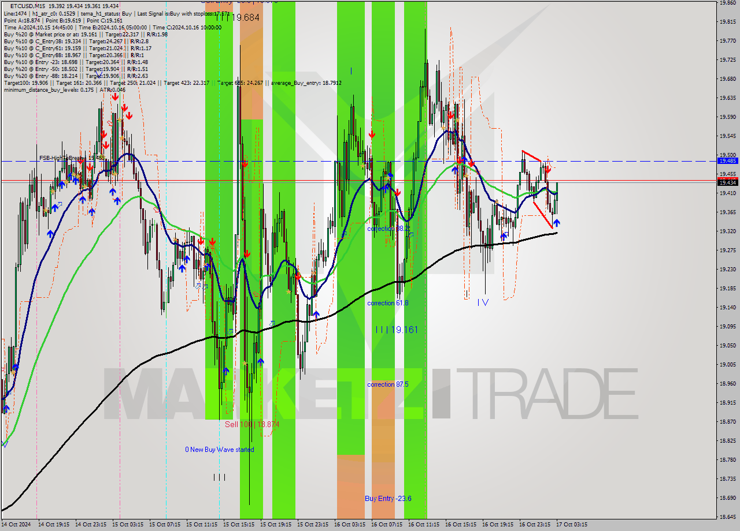Image resolution: width=740 pixels, height=531 pixels.
Task: Click the '17 Oct 03:15' time label
Action: click(572, 525)
